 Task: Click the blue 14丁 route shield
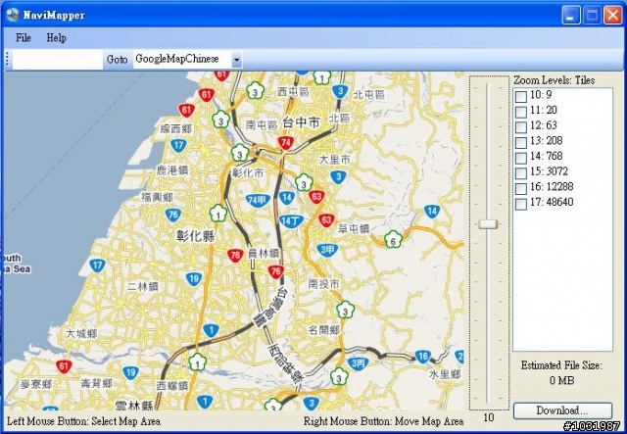[291, 220]
